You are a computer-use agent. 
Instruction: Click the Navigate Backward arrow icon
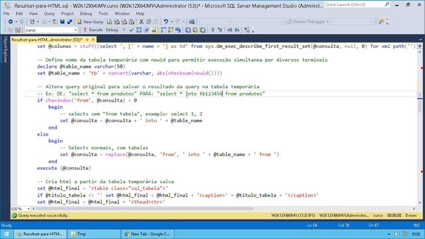coord(11,22)
